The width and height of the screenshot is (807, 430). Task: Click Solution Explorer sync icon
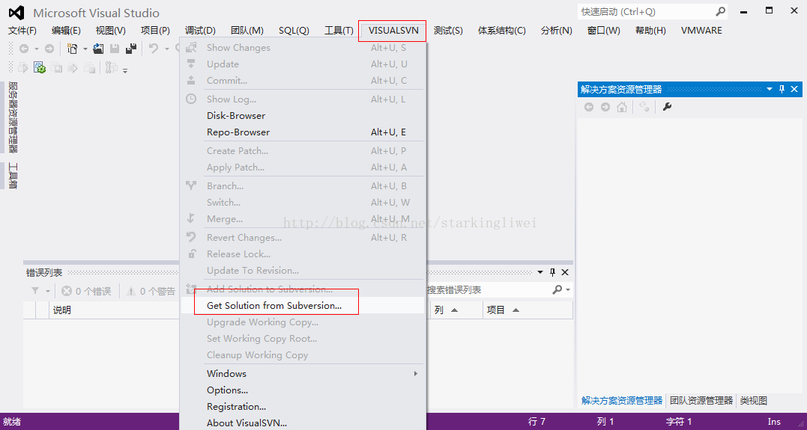pyautogui.click(x=644, y=107)
